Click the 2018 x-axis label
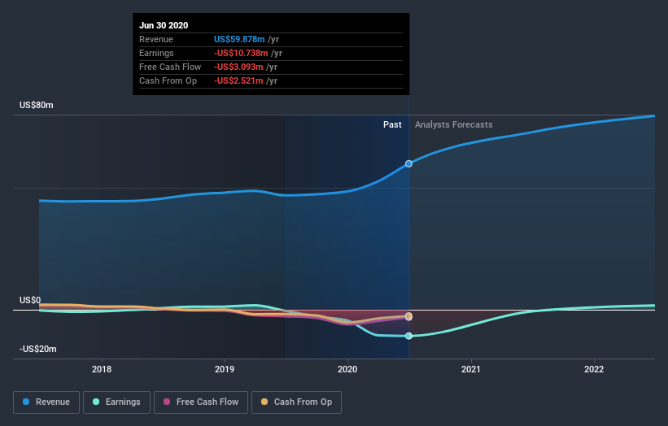 point(102,369)
